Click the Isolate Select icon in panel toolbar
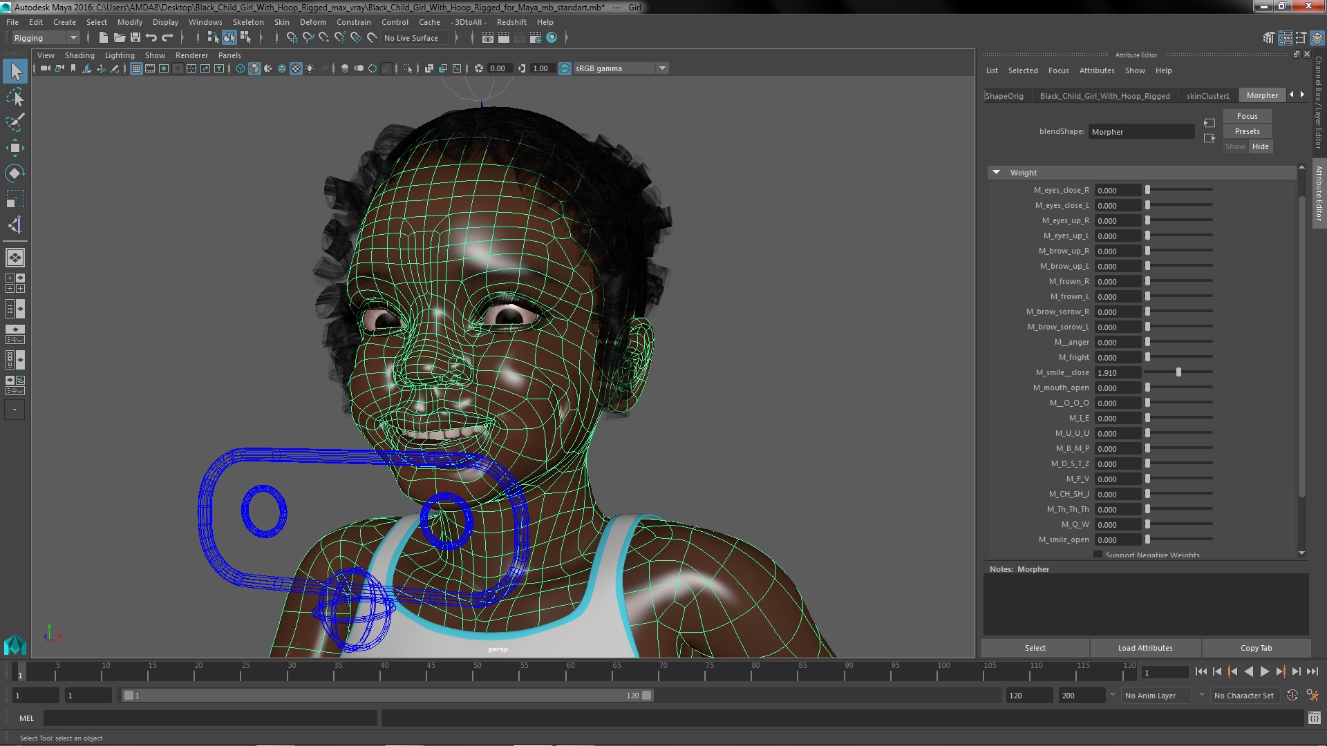 pos(408,68)
